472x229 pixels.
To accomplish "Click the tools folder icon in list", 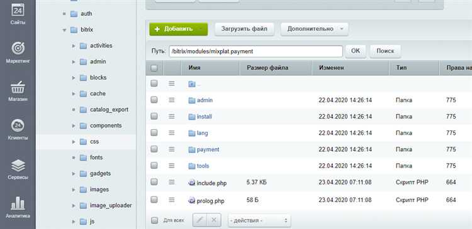I will (x=192, y=166).
